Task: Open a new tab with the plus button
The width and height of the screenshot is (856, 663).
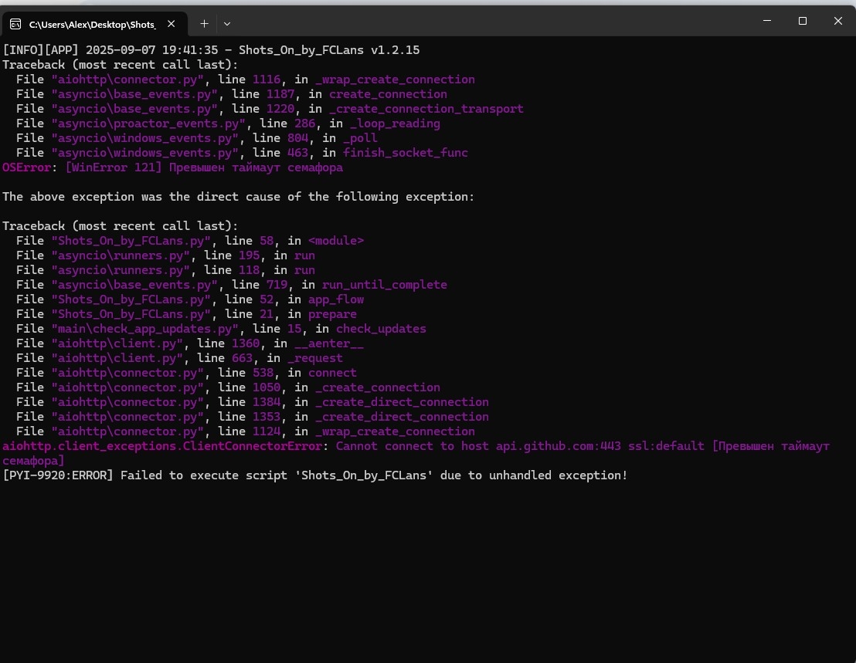Action: 204,24
